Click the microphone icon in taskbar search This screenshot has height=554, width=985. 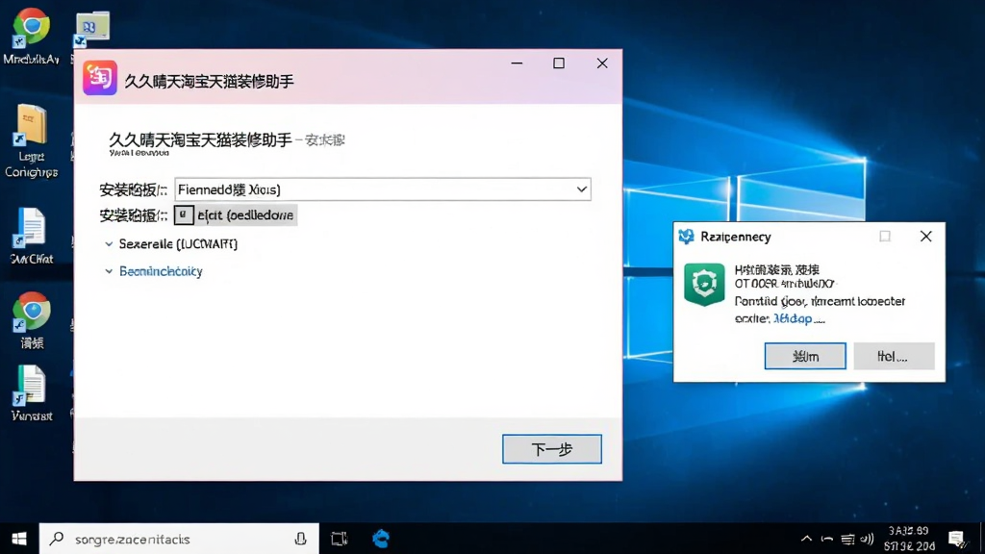(300, 539)
